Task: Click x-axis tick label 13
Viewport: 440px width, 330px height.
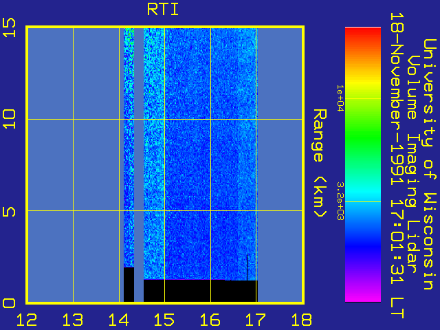Action: (x=73, y=320)
